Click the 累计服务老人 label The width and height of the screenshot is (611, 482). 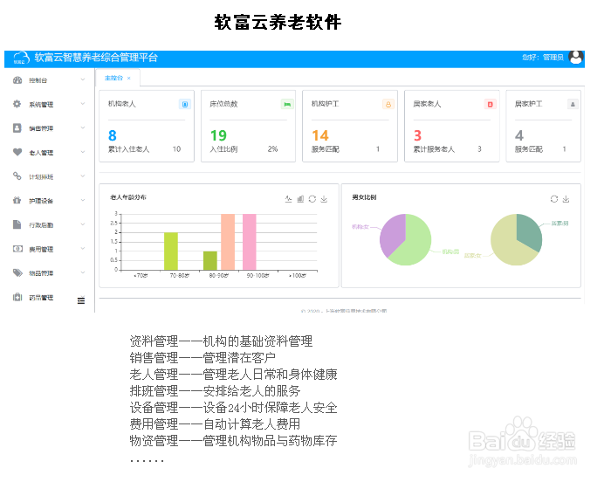[434, 149]
